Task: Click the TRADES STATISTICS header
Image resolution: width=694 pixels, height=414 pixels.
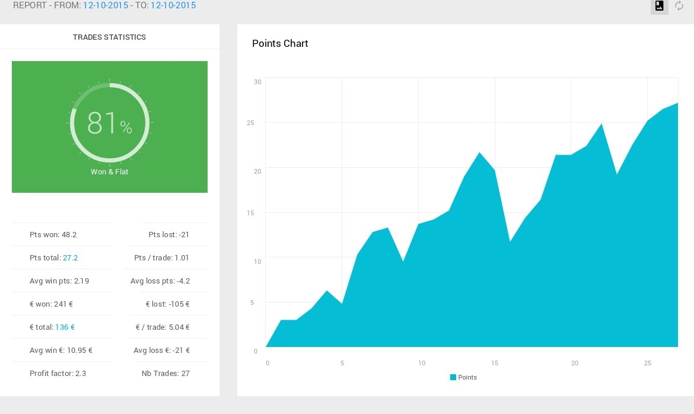Action: (x=109, y=37)
